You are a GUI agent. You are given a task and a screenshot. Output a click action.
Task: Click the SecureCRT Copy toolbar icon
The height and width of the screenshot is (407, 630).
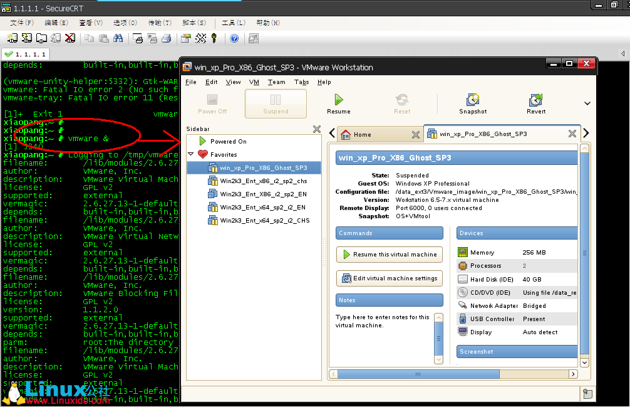pos(89,38)
